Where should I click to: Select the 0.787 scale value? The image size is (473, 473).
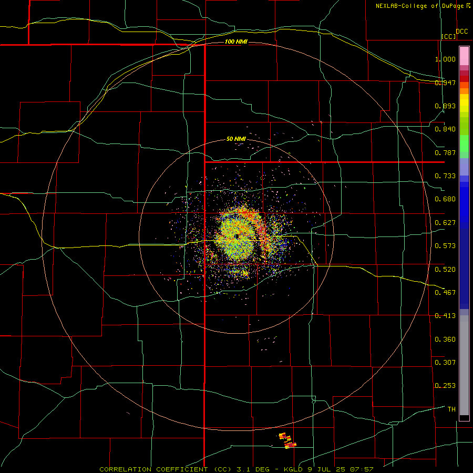(x=445, y=152)
